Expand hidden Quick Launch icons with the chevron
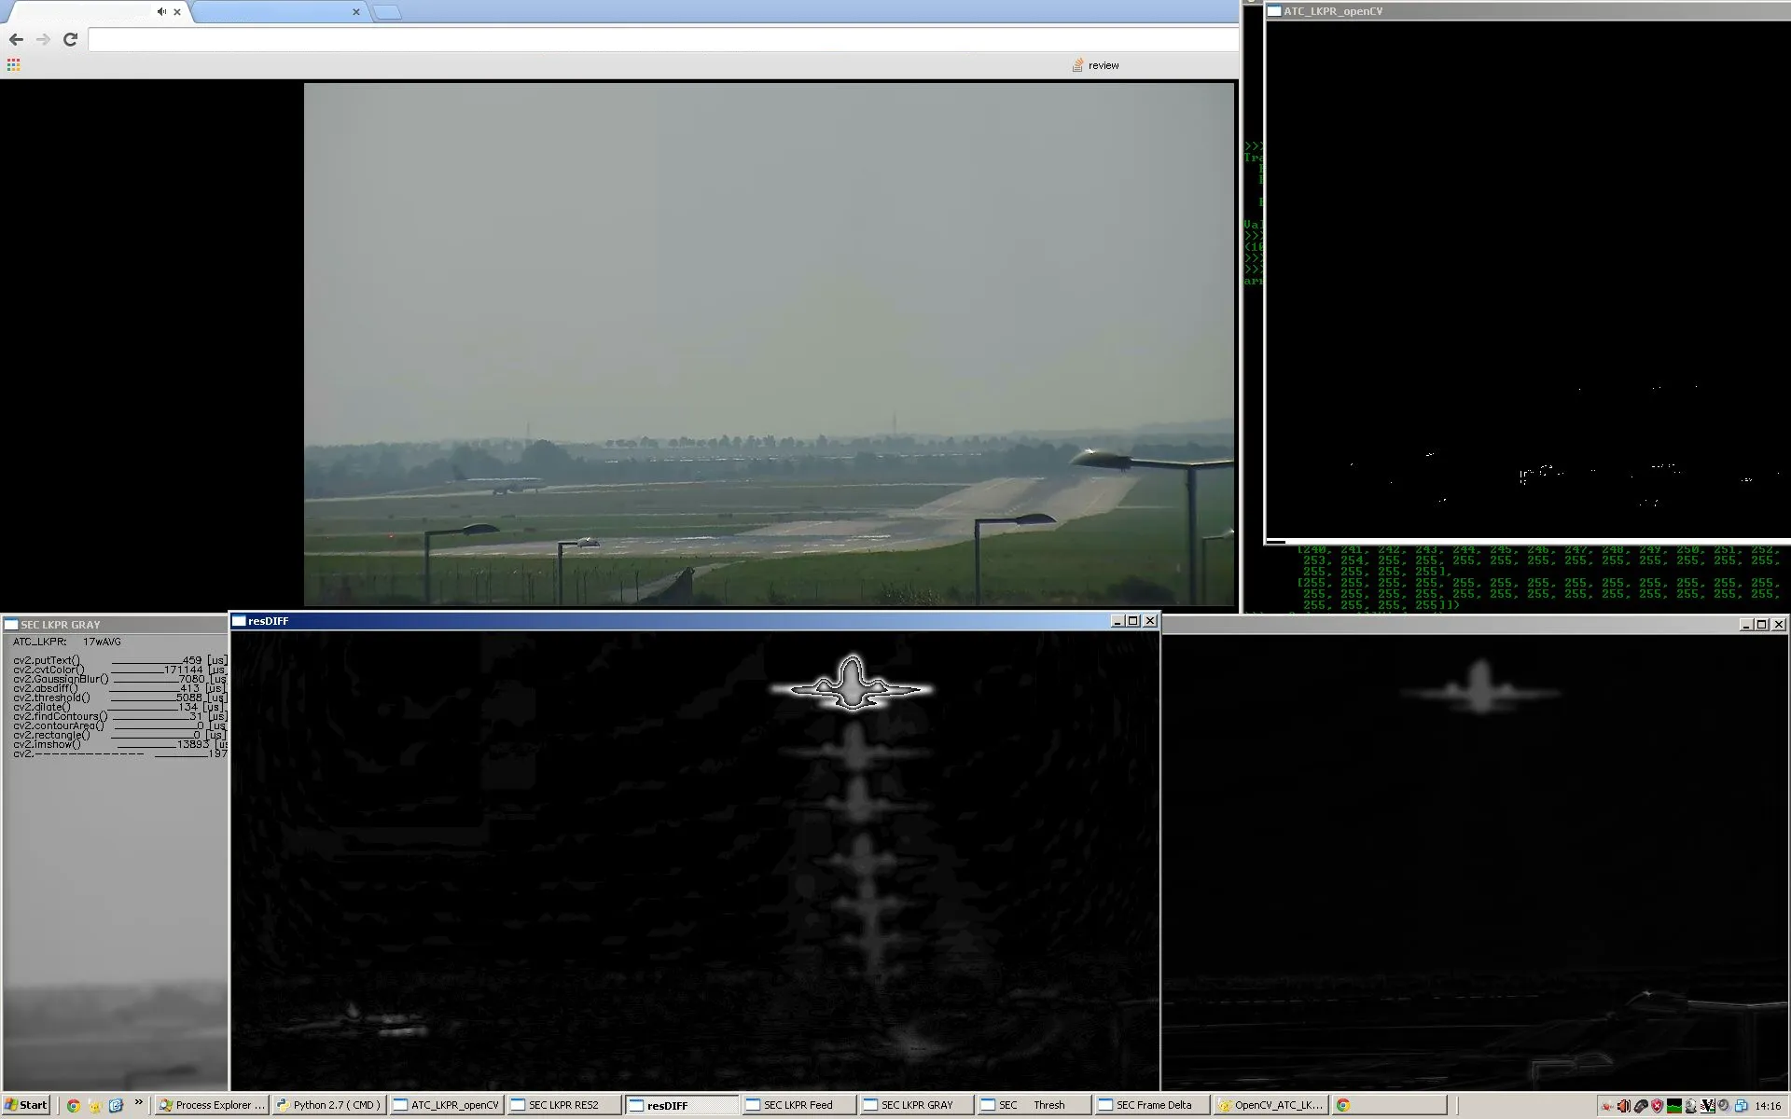Image resolution: width=1791 pixels, height=1119 pixels. (x=138, y=1102)
